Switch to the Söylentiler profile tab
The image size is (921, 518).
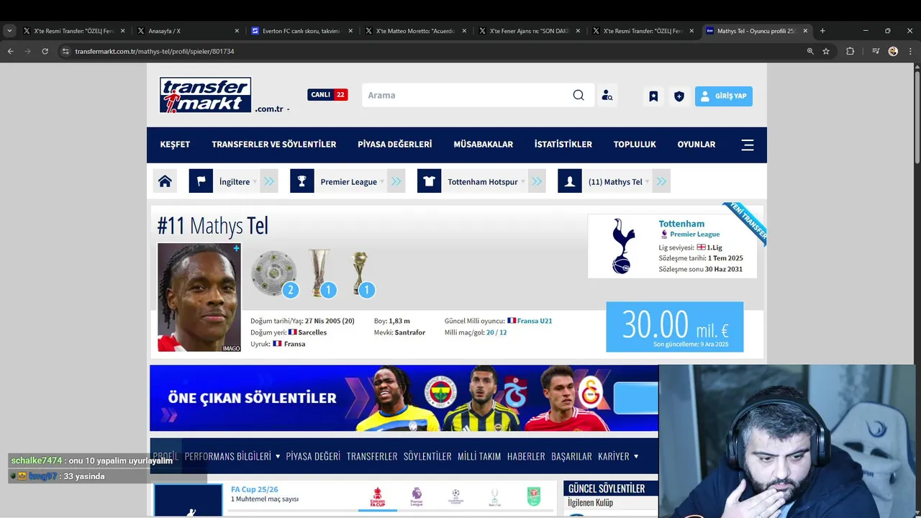(x=427, y=456)
